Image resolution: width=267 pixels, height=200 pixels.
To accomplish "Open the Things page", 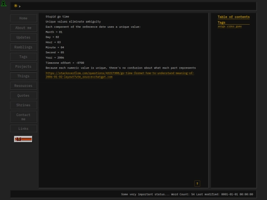I will tap(23, 76).
